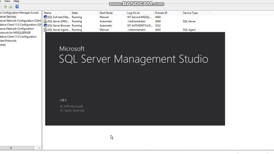
Task: Select Server Network Configuration (32bit) node
Action: point(21,21)
